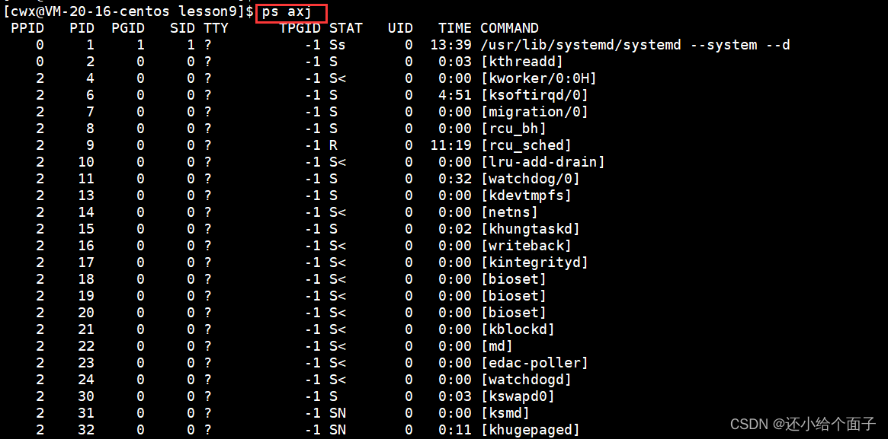Click the '[watchdogd]' process name
This screenshot has height=439, width=888.
tap(526, 380)
